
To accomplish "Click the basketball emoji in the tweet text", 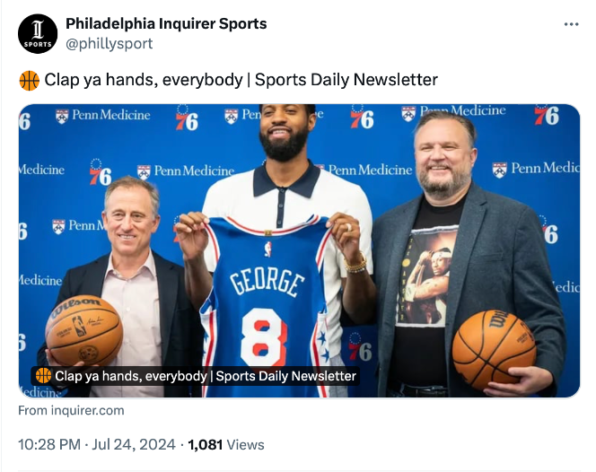I will (x=29, y=80).
